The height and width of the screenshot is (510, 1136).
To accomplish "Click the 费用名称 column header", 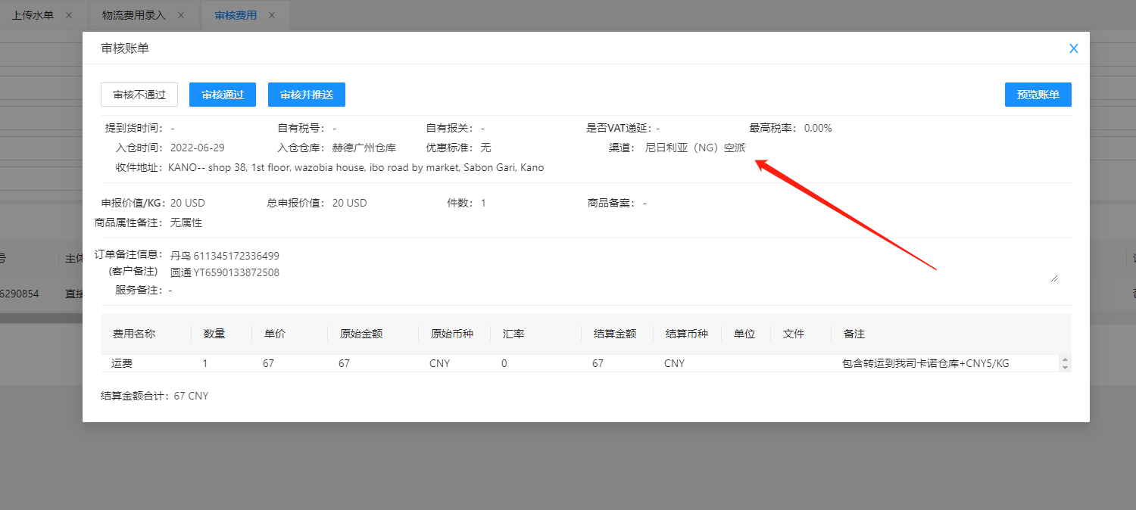I will pos(134,334).
